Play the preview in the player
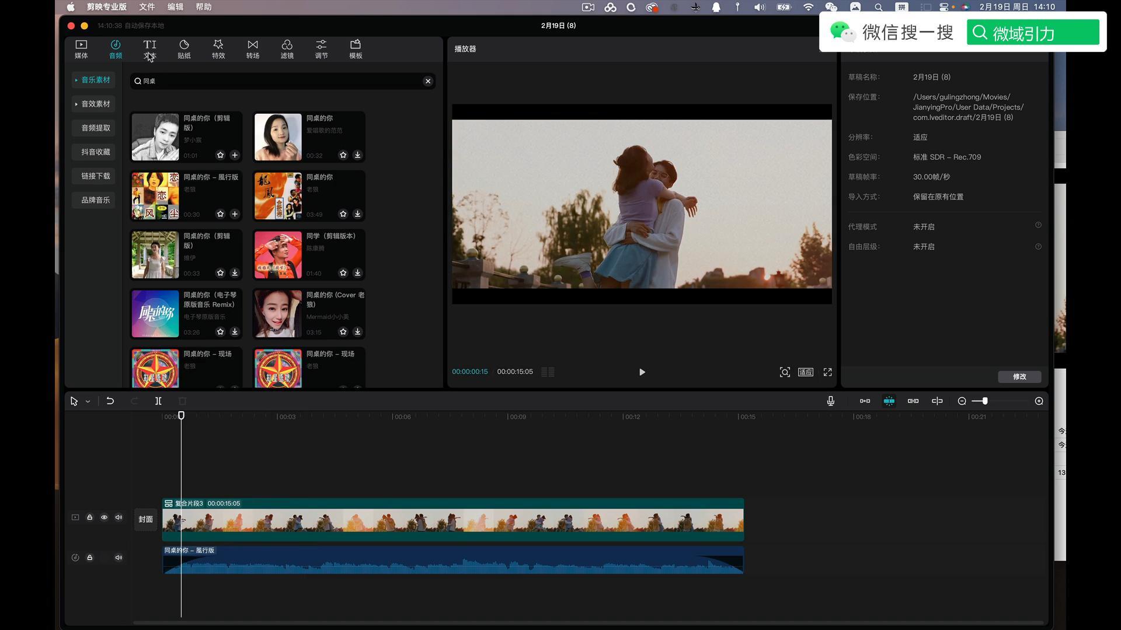This screenshot has width=1121, height=630. [x=642, y=372]
